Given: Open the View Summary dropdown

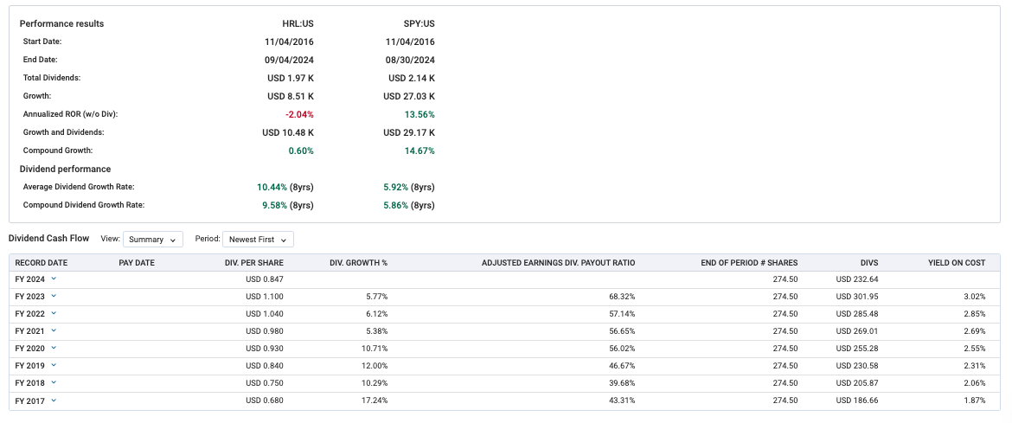Looking at the screenshot, I should tap(152, 239).
